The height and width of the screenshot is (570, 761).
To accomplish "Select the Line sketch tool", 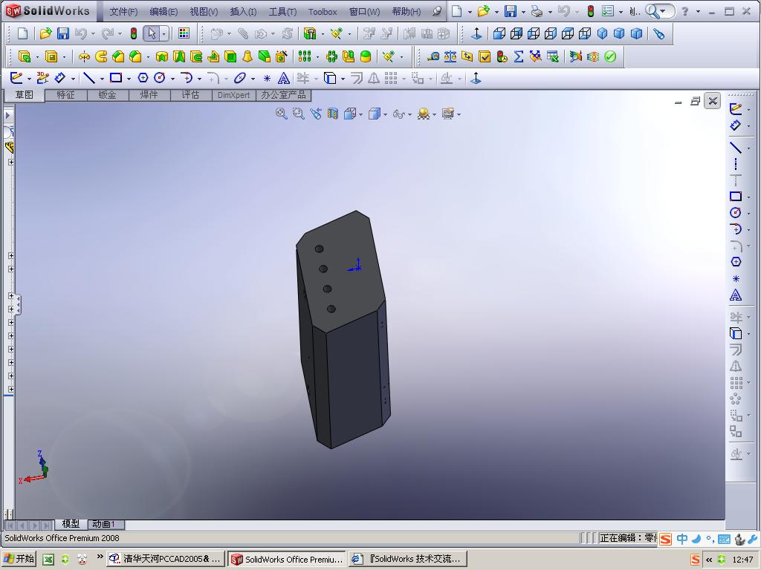I will [89, 77].
